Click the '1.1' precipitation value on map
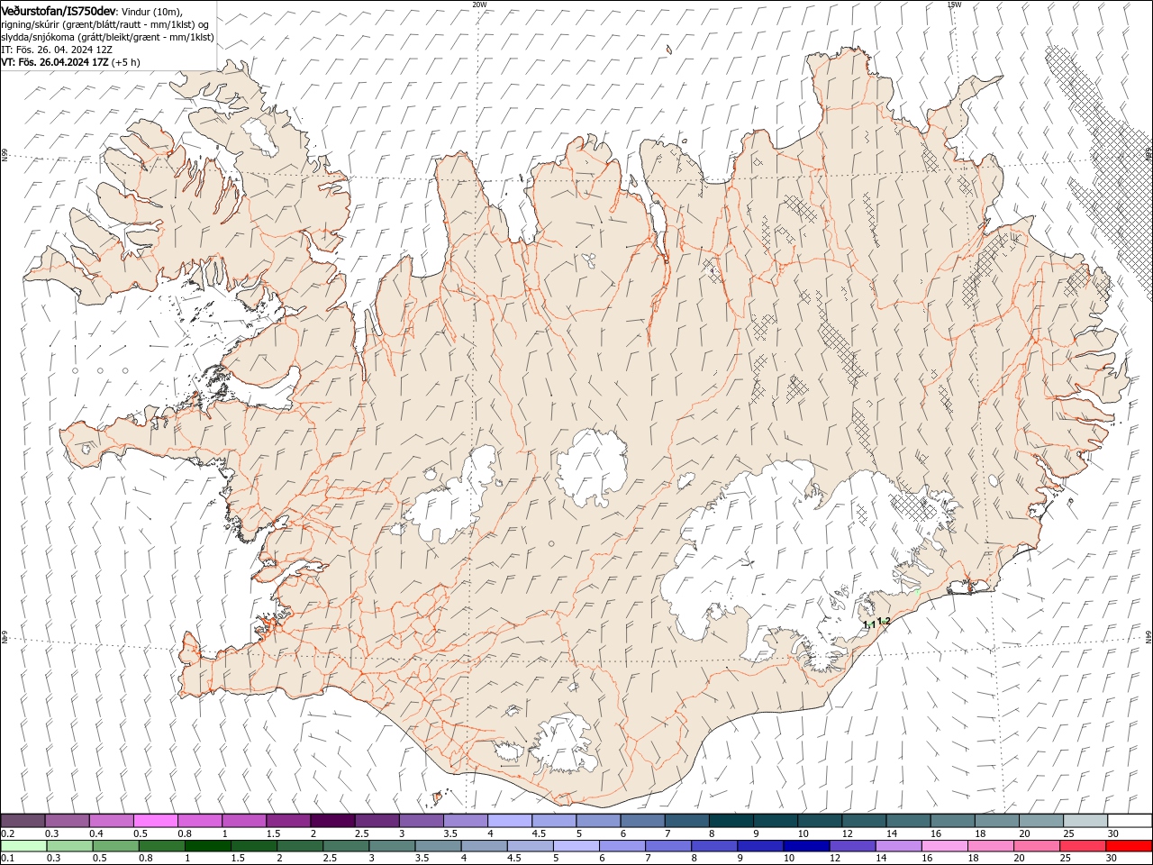 (x=868, y=624)
